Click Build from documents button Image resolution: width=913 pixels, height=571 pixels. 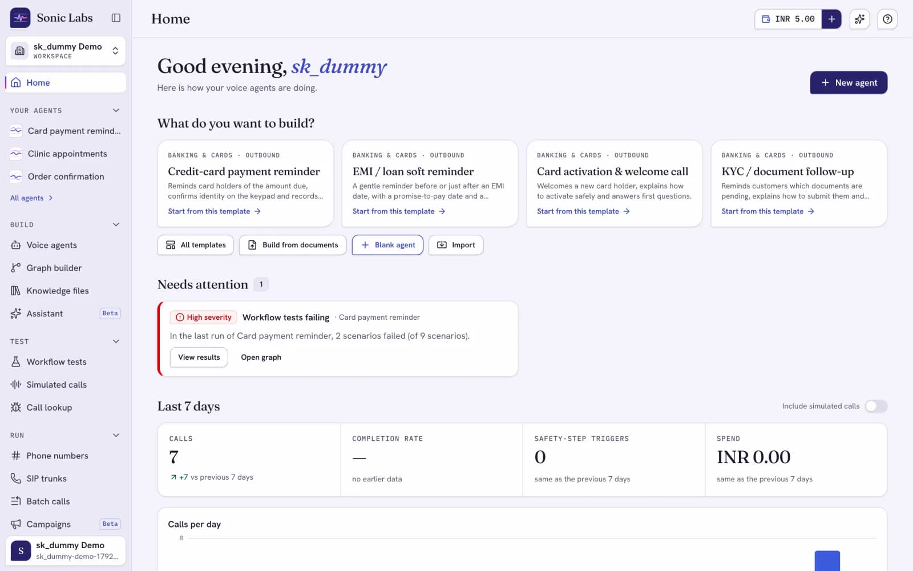[x=293, y=245]
